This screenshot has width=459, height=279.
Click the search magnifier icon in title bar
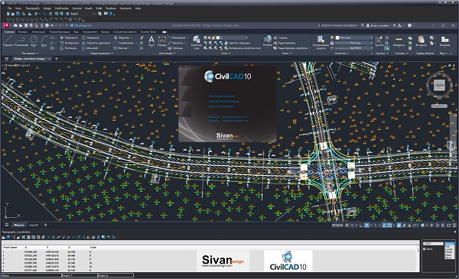point(363,25)
